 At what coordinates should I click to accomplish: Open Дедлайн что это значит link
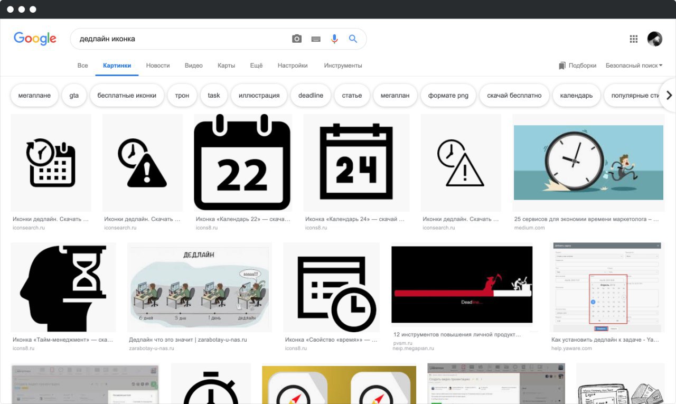pos(188,340)
